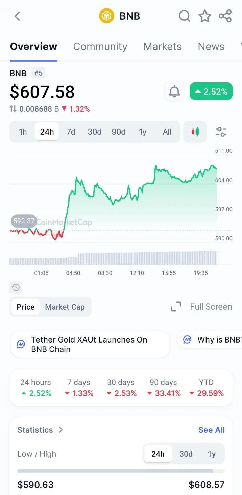242x495 pixels.
Task: Select the 7d chart timeframe
Action: [x=71, y=132]
